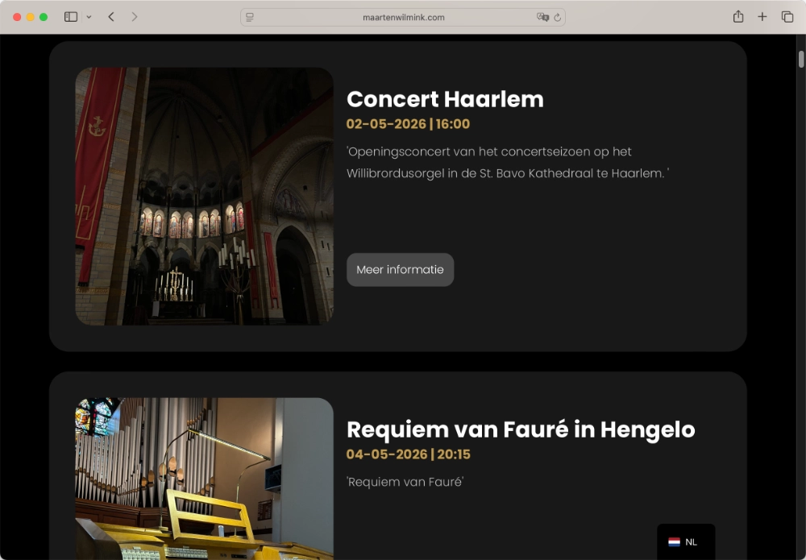Click the Hengelo organ console photo
806x560 pixels.
[x=204, y=478]
